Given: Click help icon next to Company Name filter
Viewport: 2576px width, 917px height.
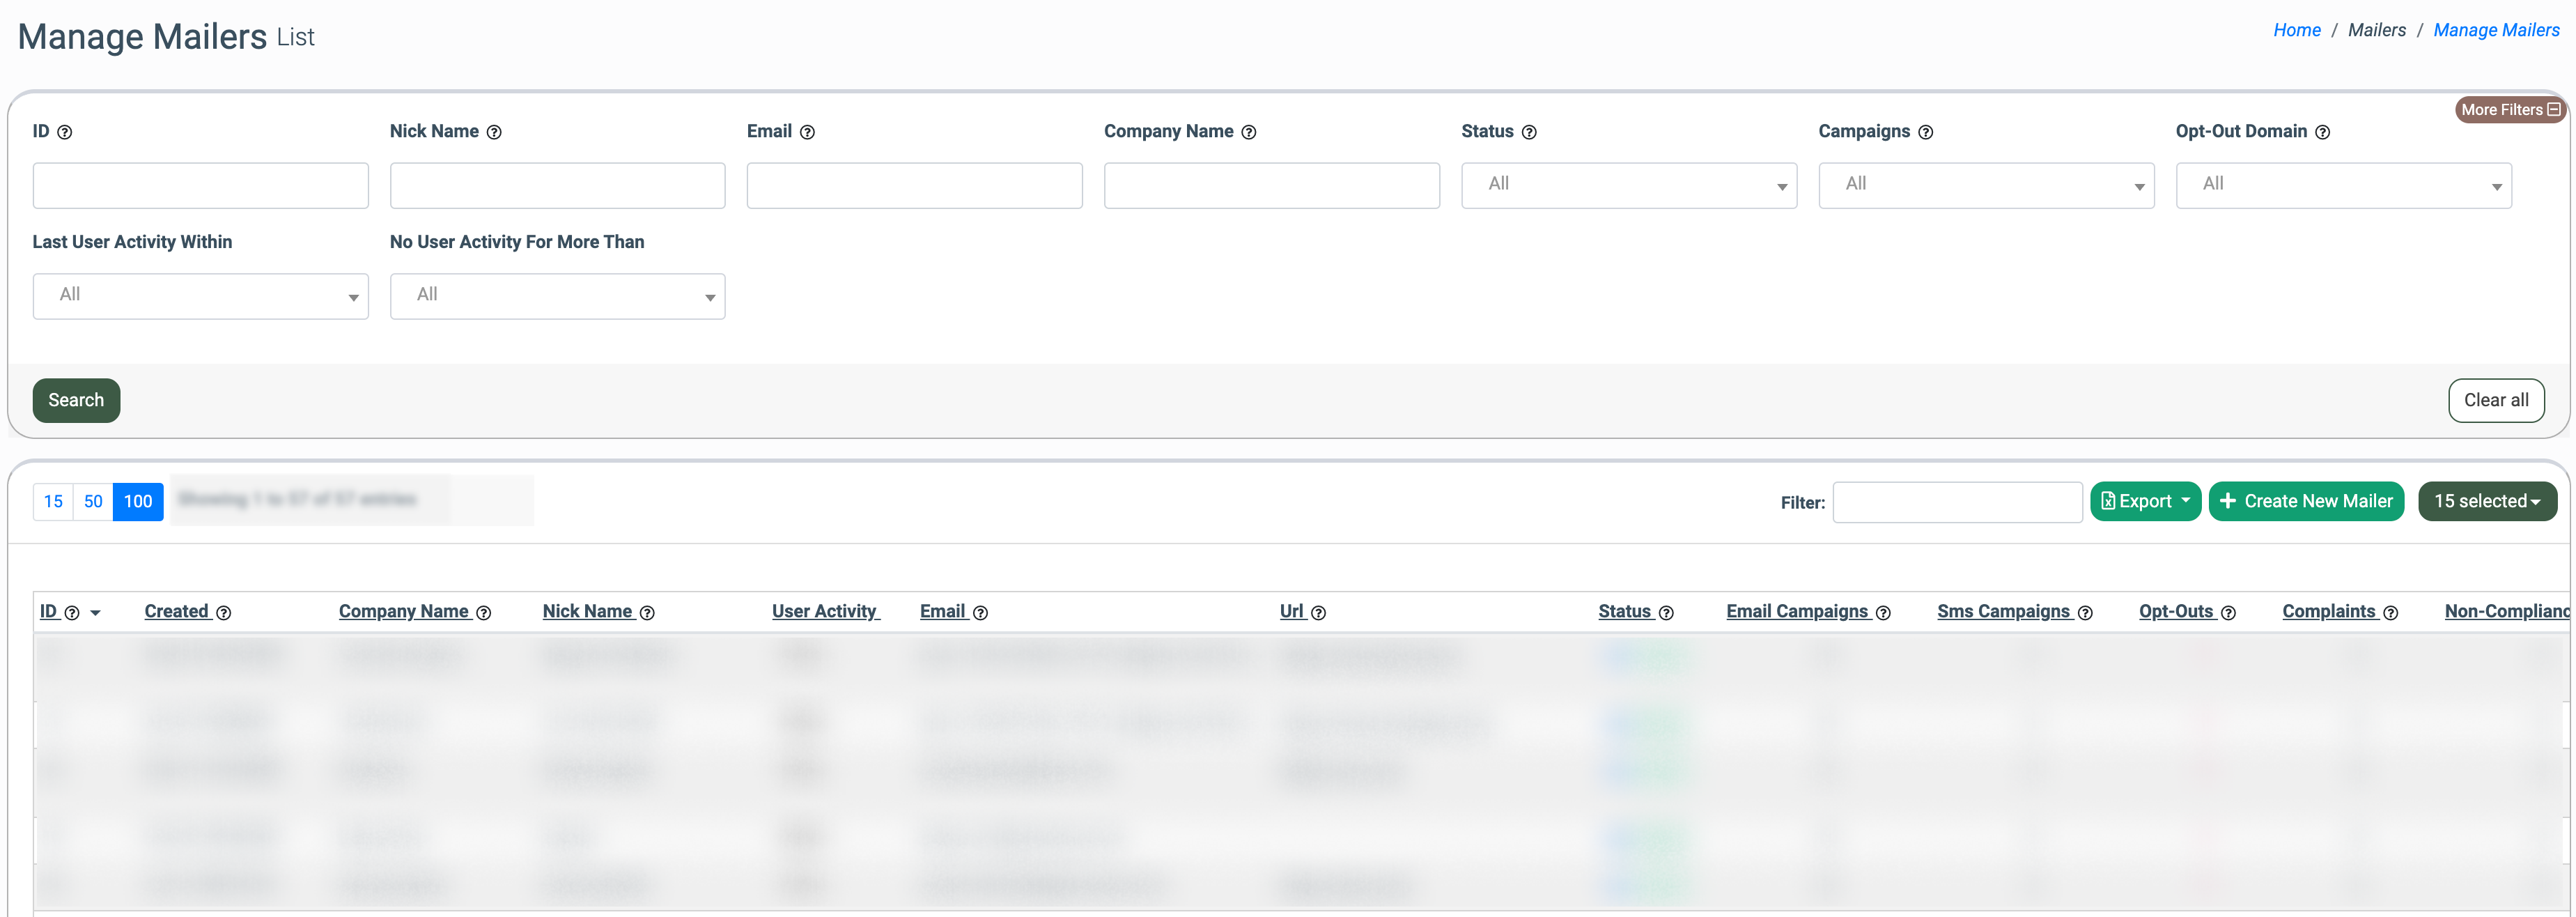Looking at the screenshot, I should (1248, 132).
